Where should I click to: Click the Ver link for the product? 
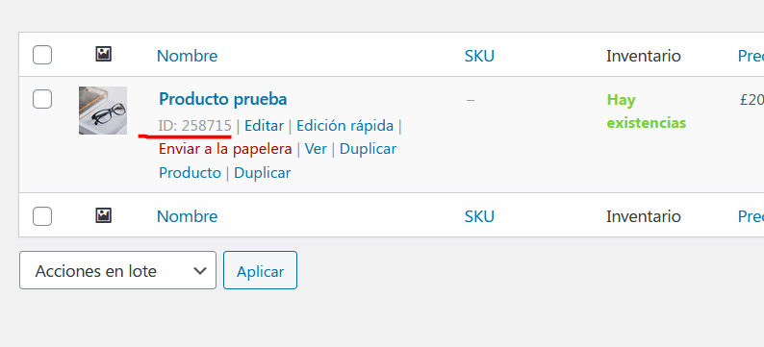click(x=316, y=149)
